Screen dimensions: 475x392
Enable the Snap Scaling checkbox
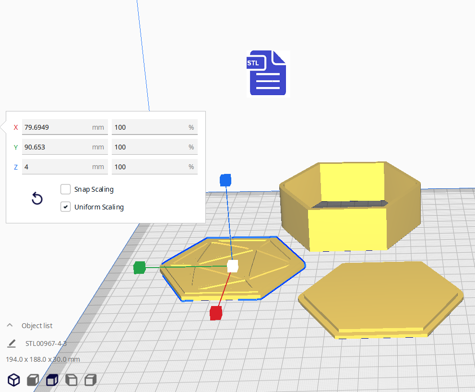[66, 189]
